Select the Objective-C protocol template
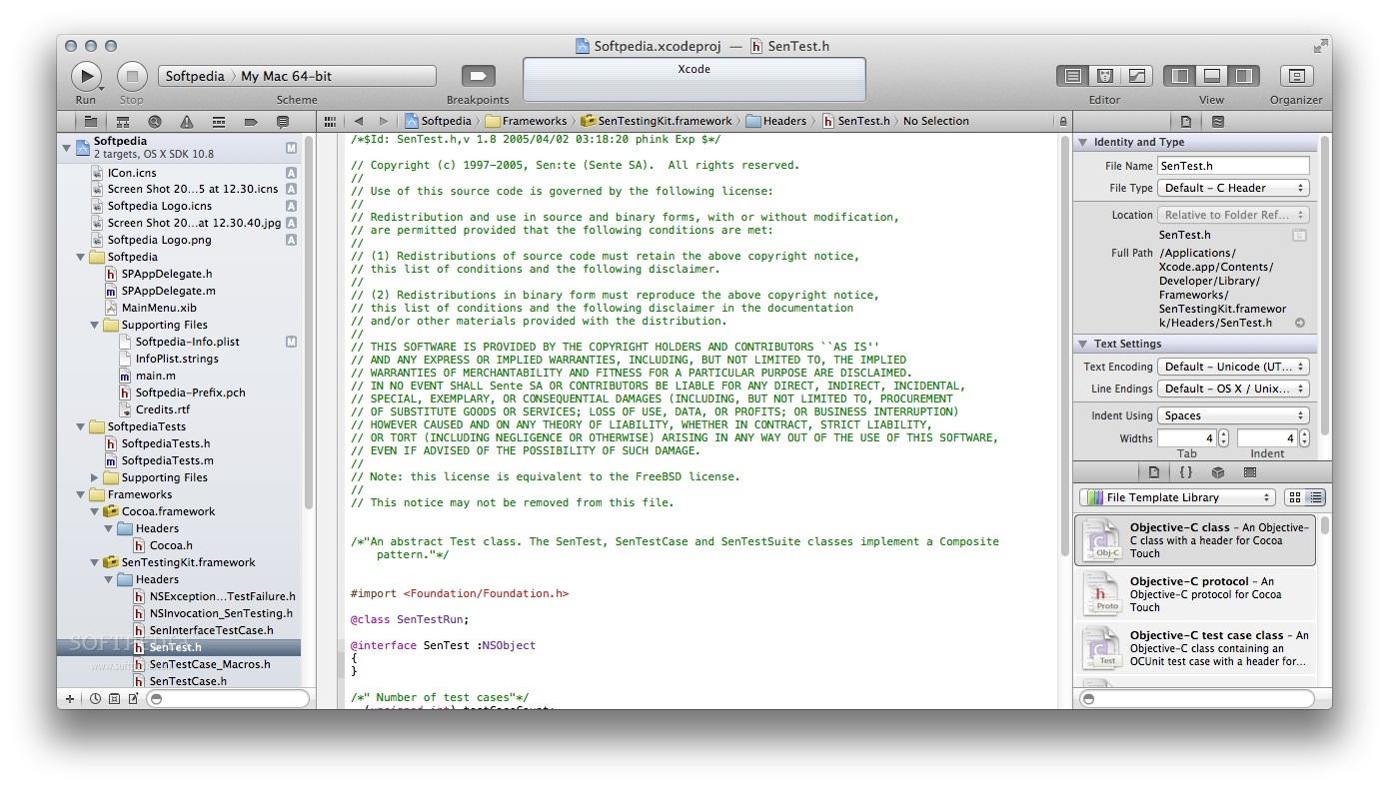Screen dimensions: 1389x788 (1195, 594)
